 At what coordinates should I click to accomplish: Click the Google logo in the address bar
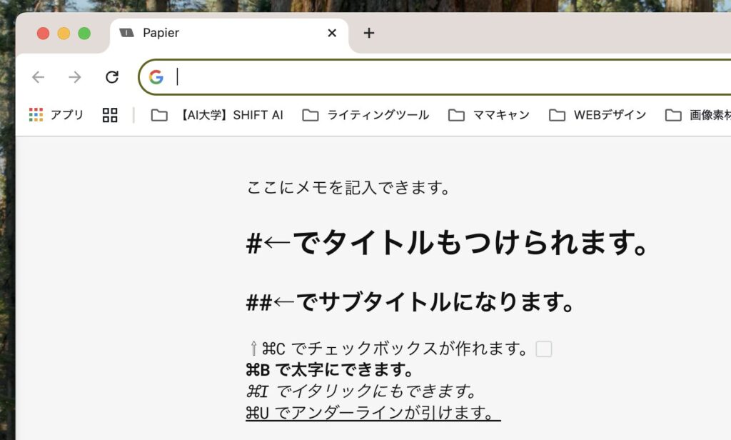point(156,77)
